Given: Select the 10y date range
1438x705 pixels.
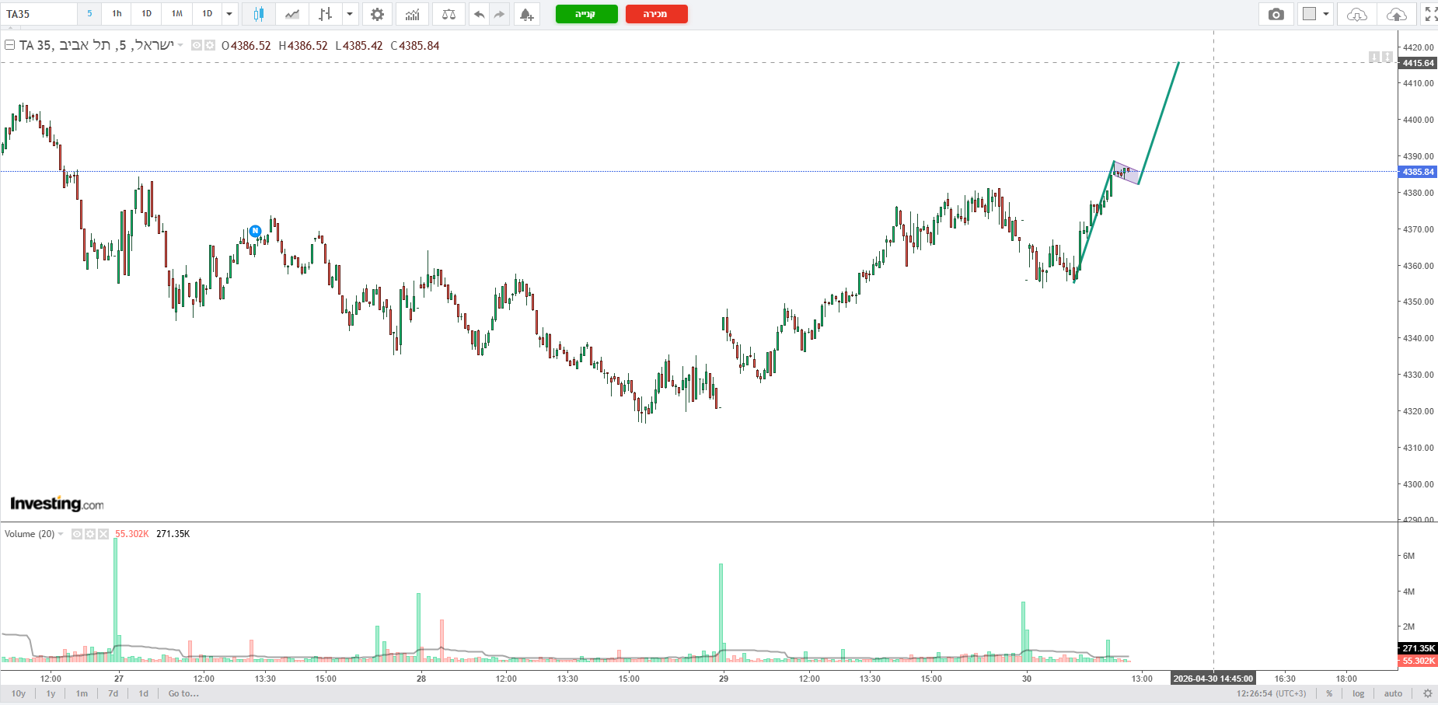Looking at the screenshot, I should click(x=19, y=693).
